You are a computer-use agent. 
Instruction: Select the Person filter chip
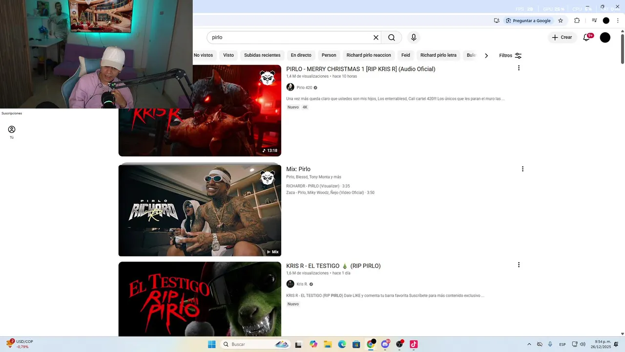tap(329, 55)
